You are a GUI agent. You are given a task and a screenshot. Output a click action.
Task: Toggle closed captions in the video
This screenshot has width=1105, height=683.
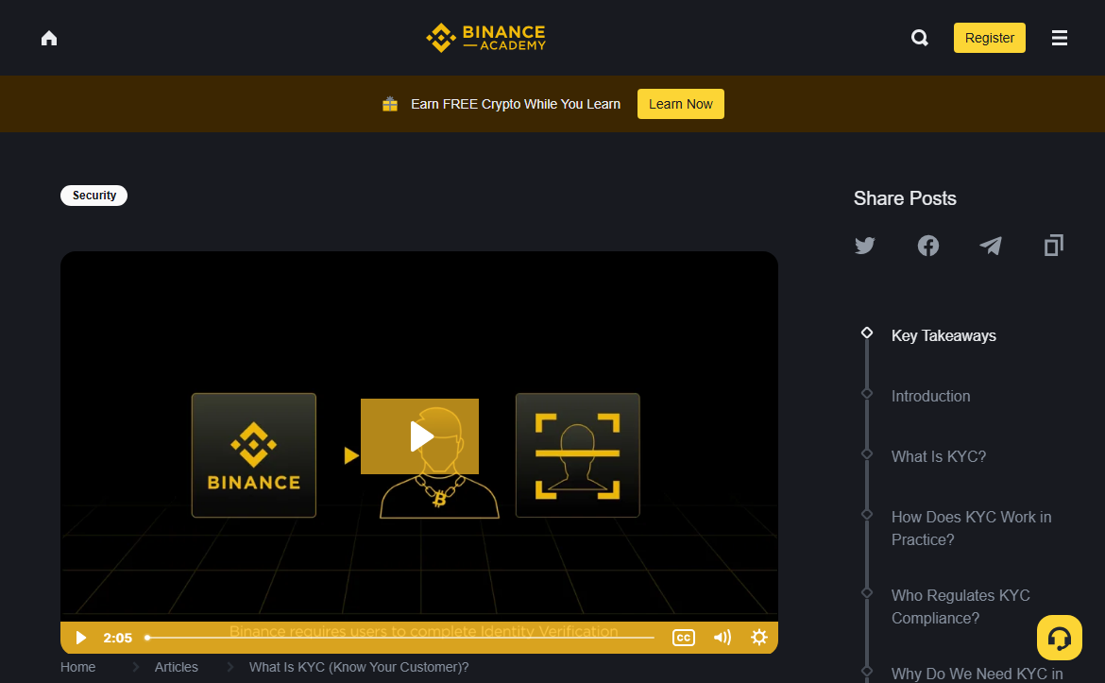[684, 638]
